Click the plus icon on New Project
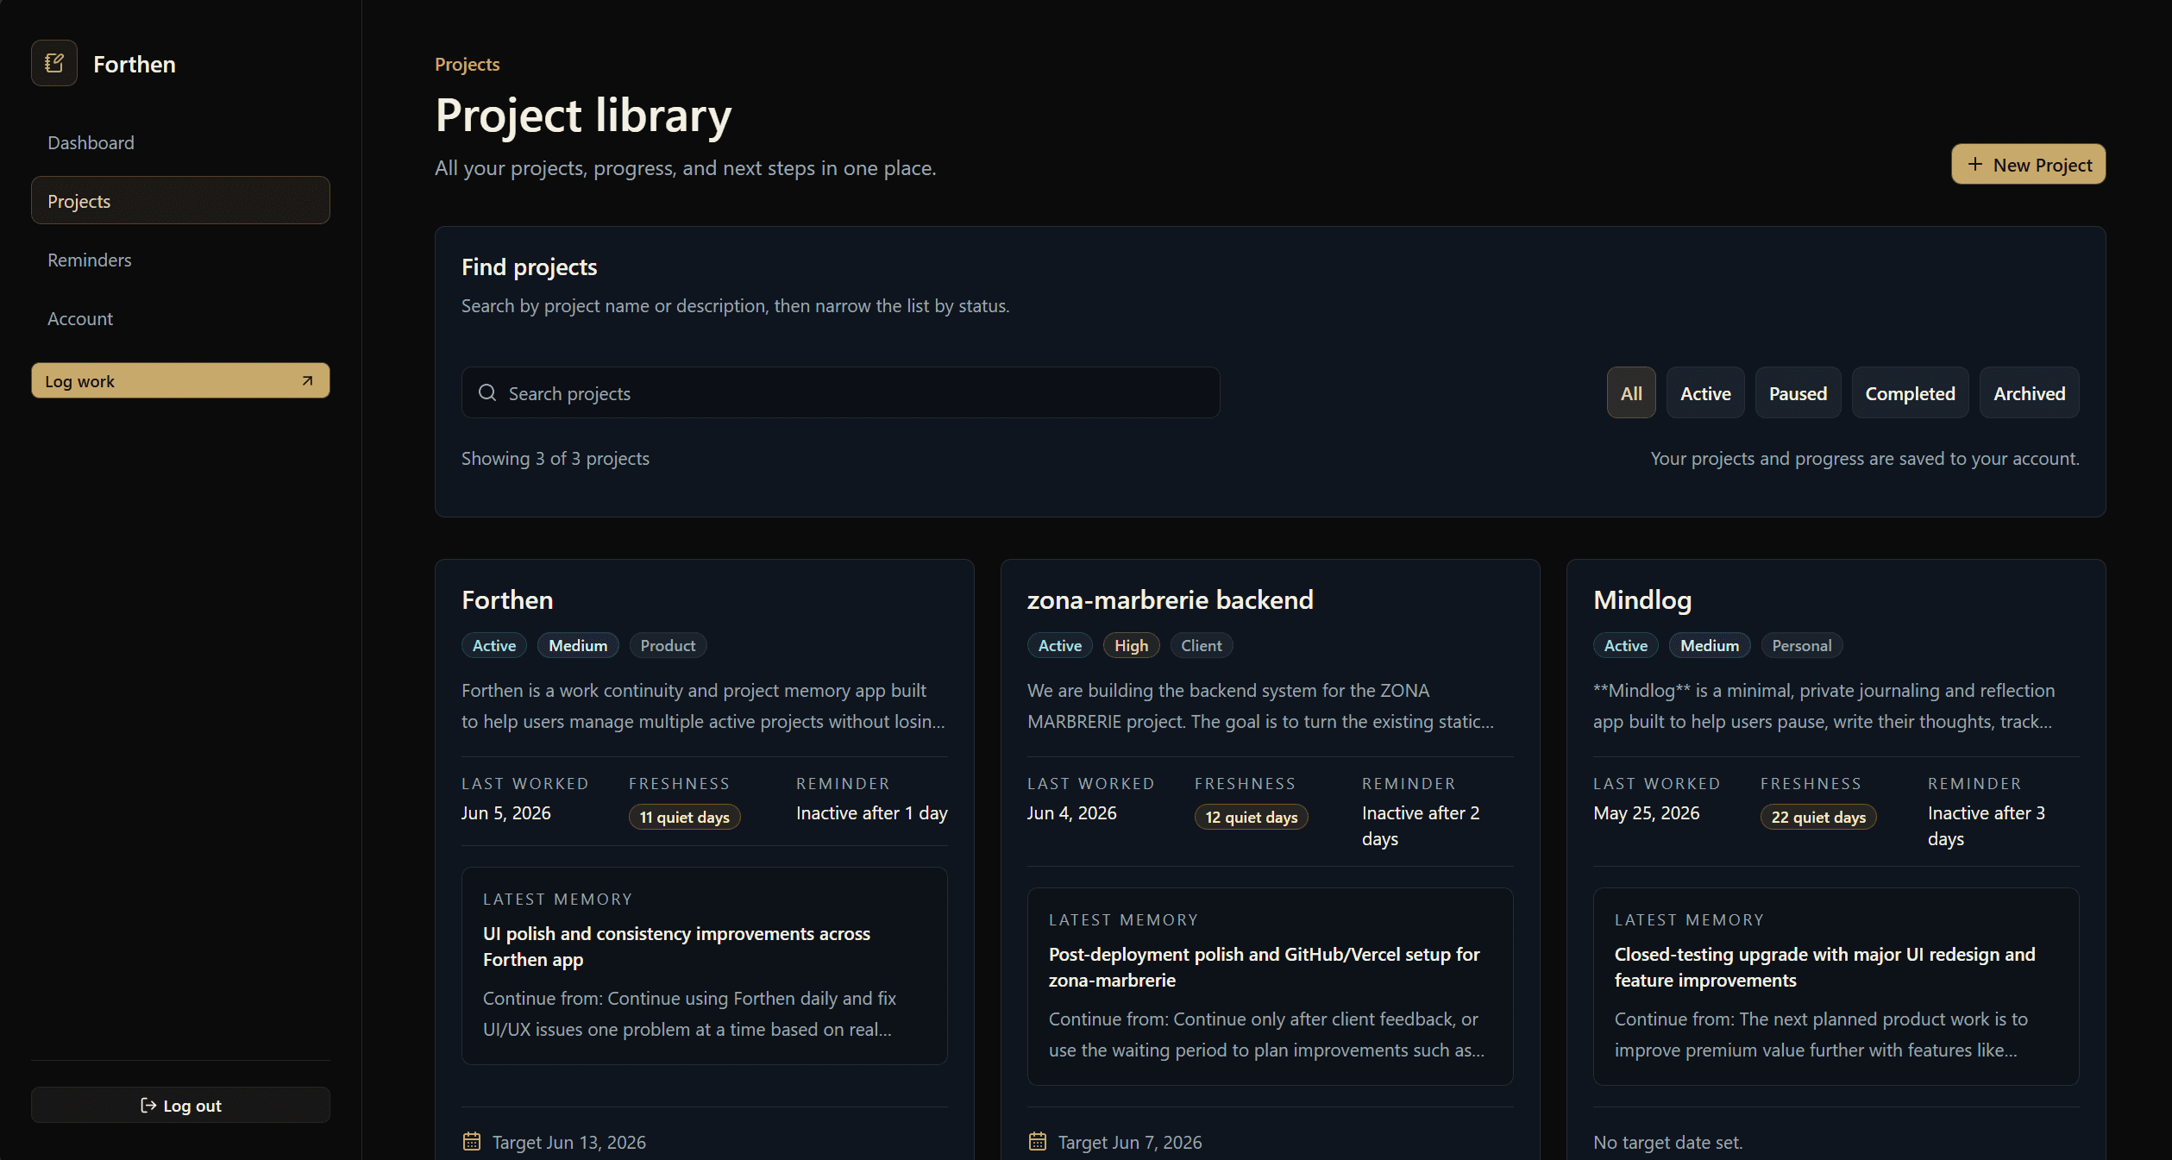This screenshot has width=2172, height=1160. pos(1974,164)
